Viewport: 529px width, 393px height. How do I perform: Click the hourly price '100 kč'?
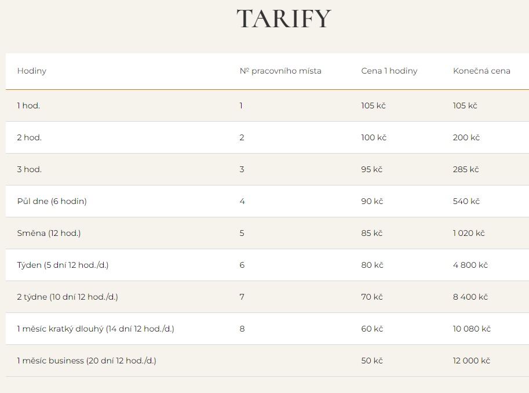[x=374, y=137]
